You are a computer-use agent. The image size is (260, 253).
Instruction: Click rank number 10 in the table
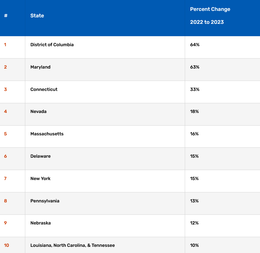click(6, 245)
